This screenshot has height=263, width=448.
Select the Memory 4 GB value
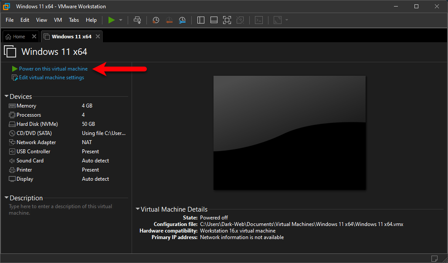click(87, 106)
